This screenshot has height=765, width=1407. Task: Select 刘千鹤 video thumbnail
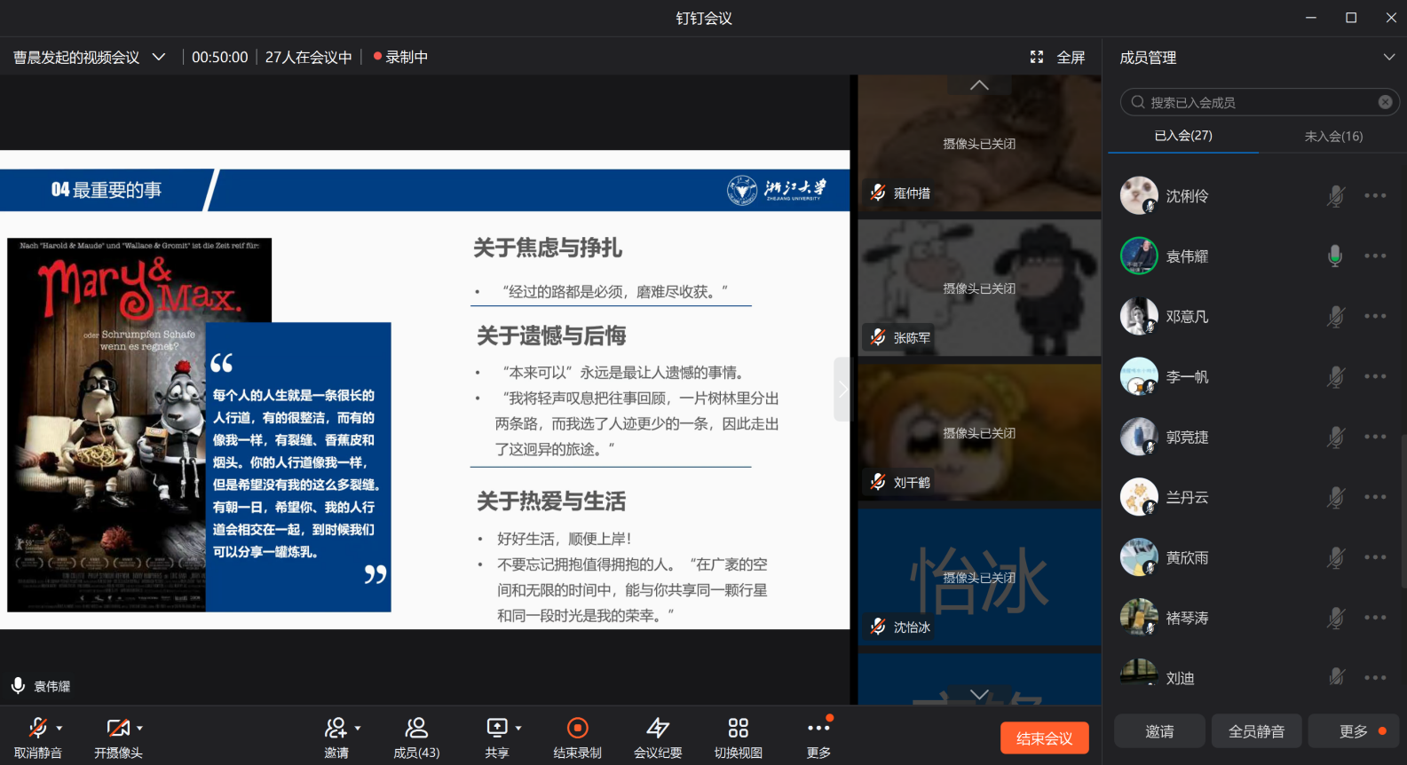click(979, 432)
